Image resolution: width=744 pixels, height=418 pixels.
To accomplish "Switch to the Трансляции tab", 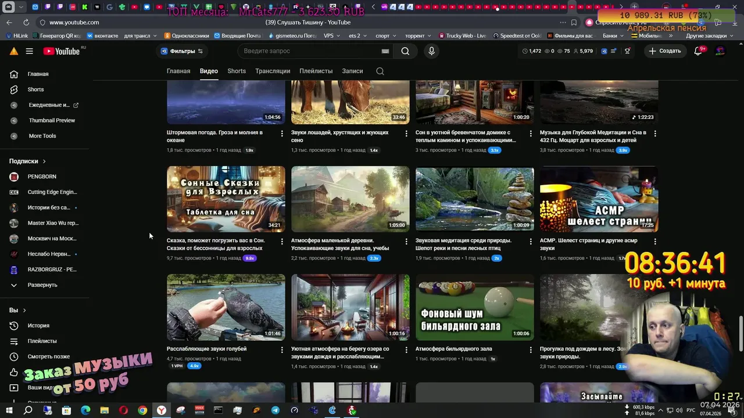I will [273, 71].
